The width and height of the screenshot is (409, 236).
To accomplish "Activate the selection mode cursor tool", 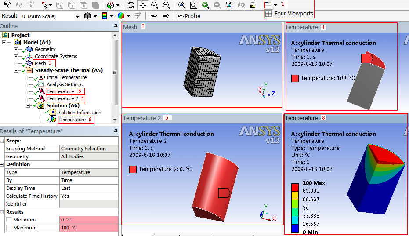I will 45,5.
